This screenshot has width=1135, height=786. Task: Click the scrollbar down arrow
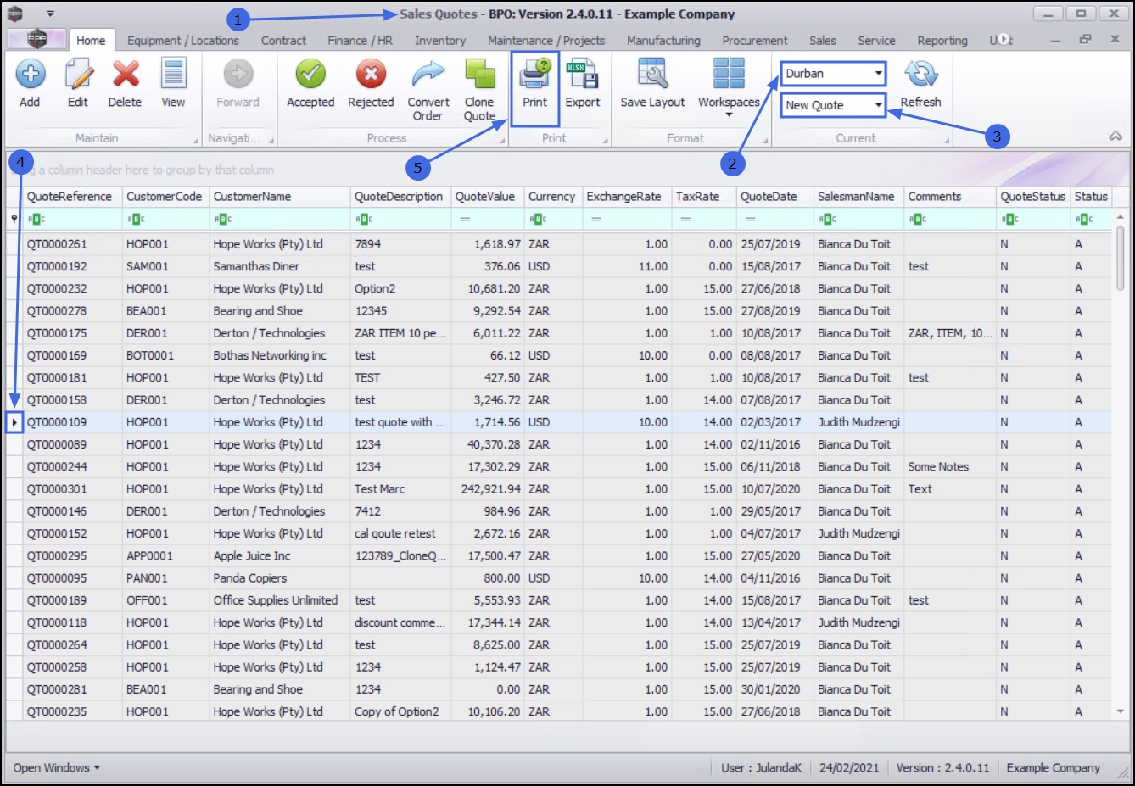pyautogui.click(x=1120, y=711)
